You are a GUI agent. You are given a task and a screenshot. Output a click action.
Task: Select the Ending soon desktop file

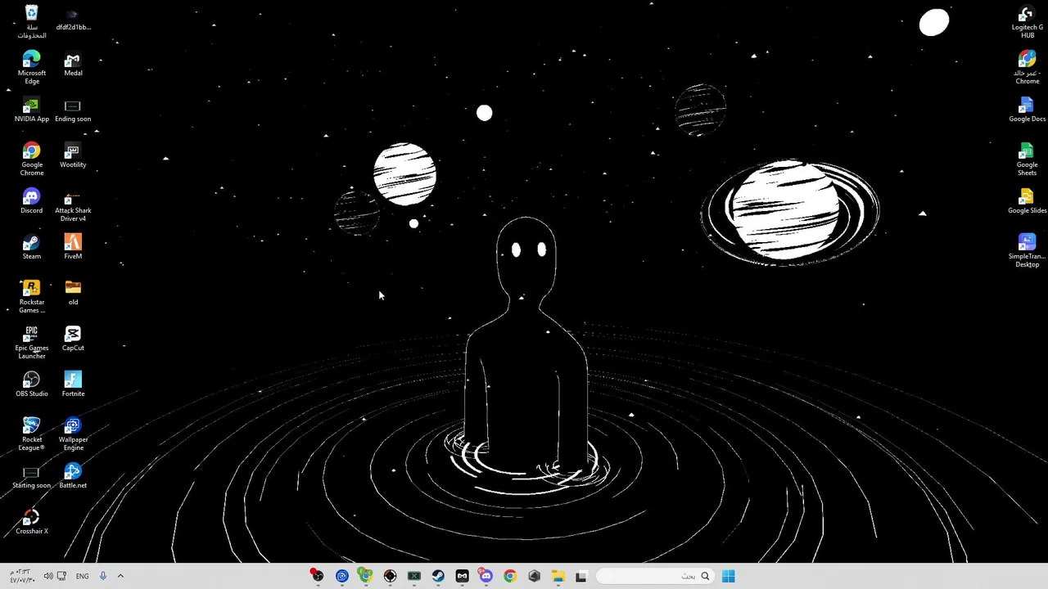click(73, 110)
